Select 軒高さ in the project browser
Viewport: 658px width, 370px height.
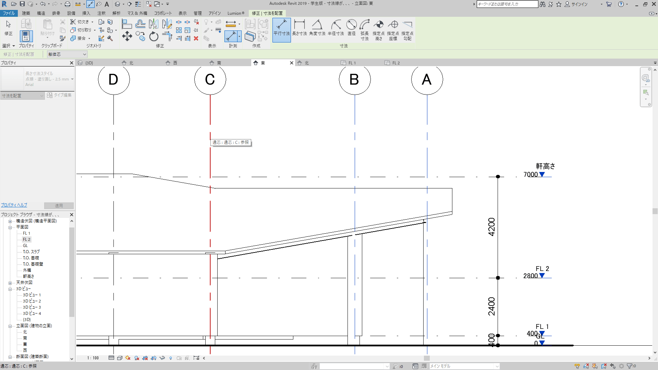tap(29, 276)
